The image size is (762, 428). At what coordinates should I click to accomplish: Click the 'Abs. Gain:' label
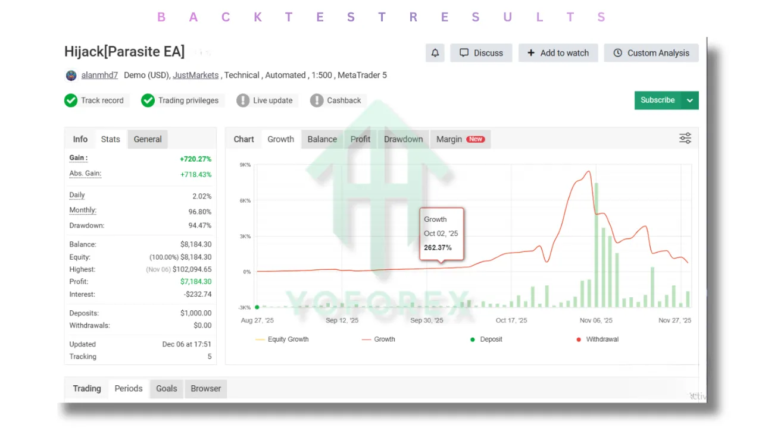(x=85, y=174)
